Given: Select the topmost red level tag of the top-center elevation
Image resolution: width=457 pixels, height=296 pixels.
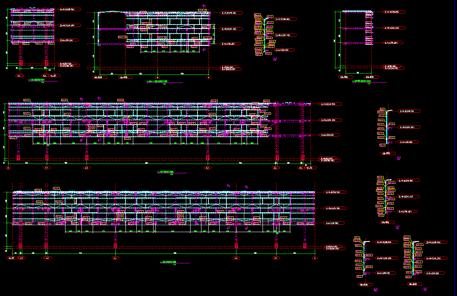Looking at the screenshot, I should click(232, 13).
